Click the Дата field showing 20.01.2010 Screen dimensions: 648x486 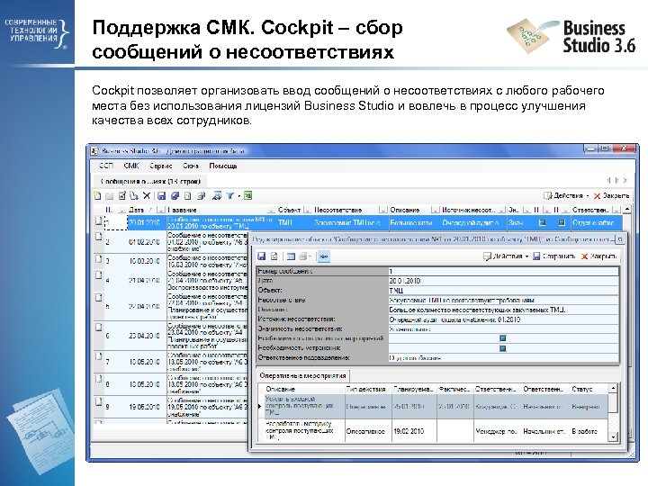pos(503,281)
